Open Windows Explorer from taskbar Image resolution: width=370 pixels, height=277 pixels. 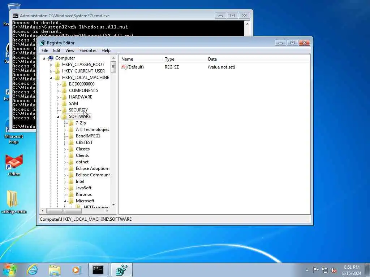coord(55,270)
